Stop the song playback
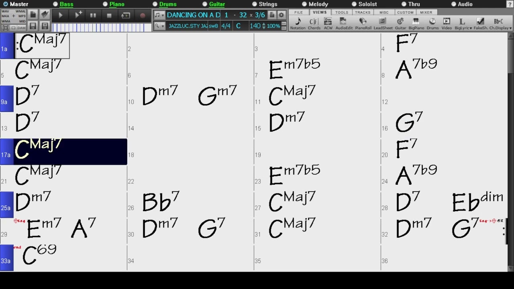This screenshot has height=289, width=514. [109, 15]
